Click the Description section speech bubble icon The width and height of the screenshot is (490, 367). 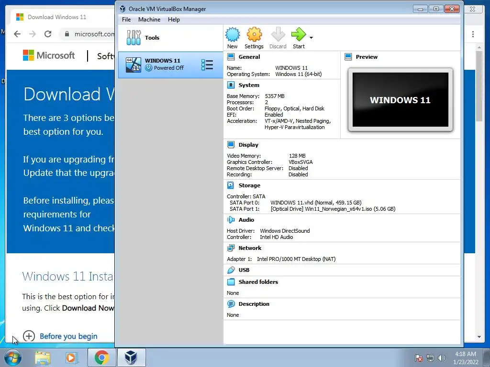[x=231, y=303]
